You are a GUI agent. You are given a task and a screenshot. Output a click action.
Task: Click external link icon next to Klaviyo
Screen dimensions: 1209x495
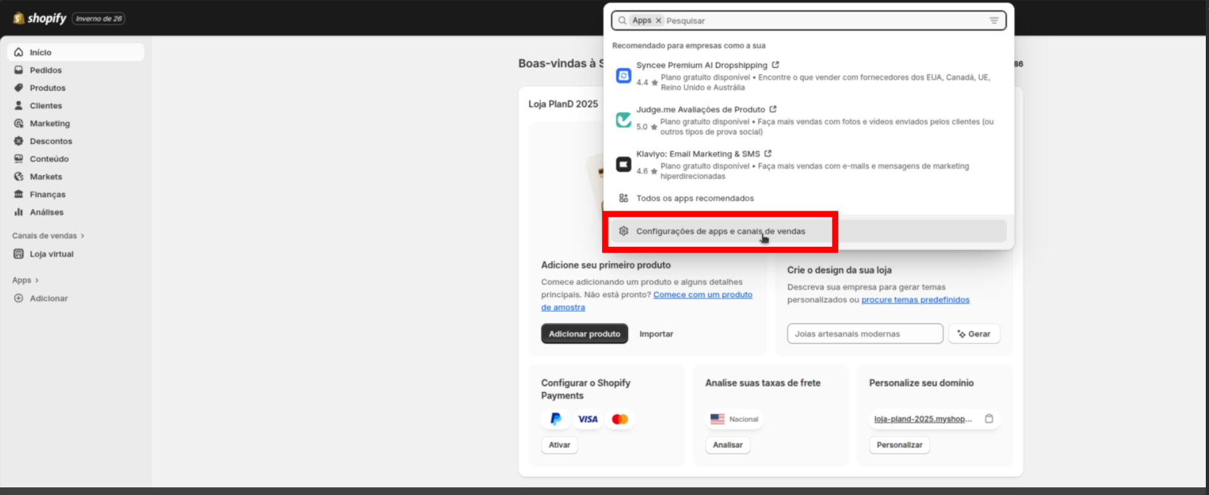pyautogui.click(x=768, y=153)
